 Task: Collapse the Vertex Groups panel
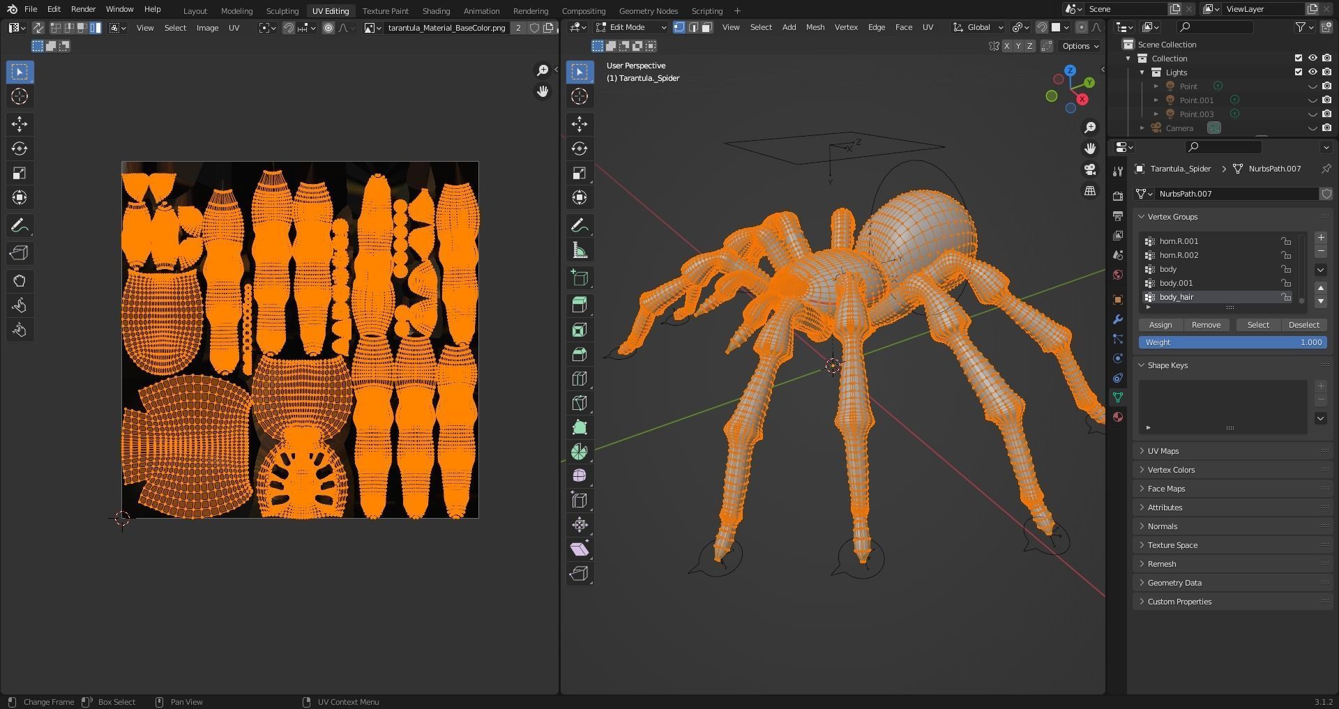(x=1232, y=217)
